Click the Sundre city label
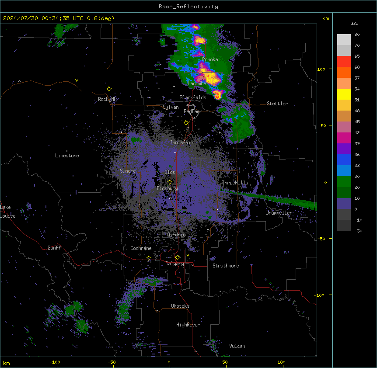 click(128, 171)
